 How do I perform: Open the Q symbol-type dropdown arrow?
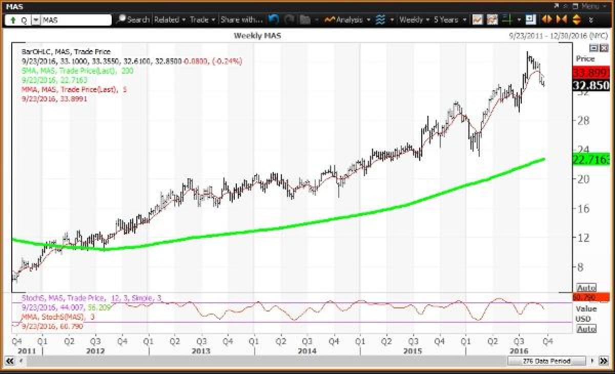[x=36, y=20]
